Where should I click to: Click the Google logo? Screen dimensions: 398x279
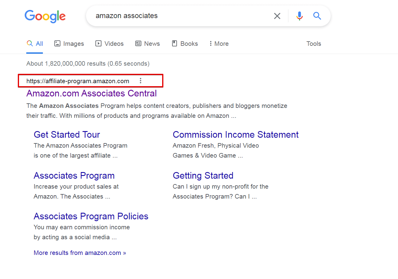click(x=45, y=16)
